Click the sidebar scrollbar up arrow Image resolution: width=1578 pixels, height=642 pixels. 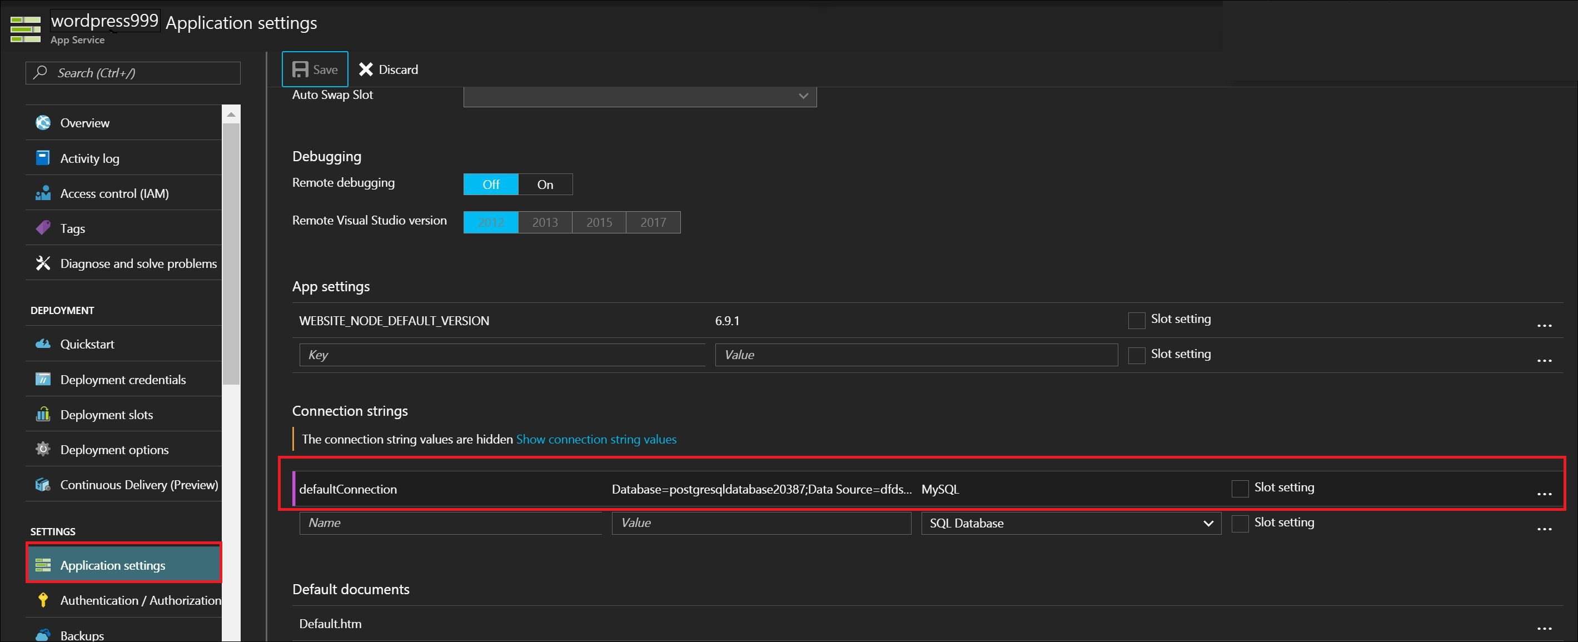click(x=231, y=115)
